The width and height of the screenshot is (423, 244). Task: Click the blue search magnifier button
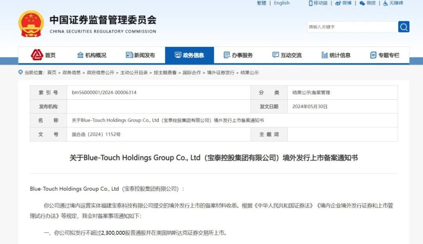point(403,27)
